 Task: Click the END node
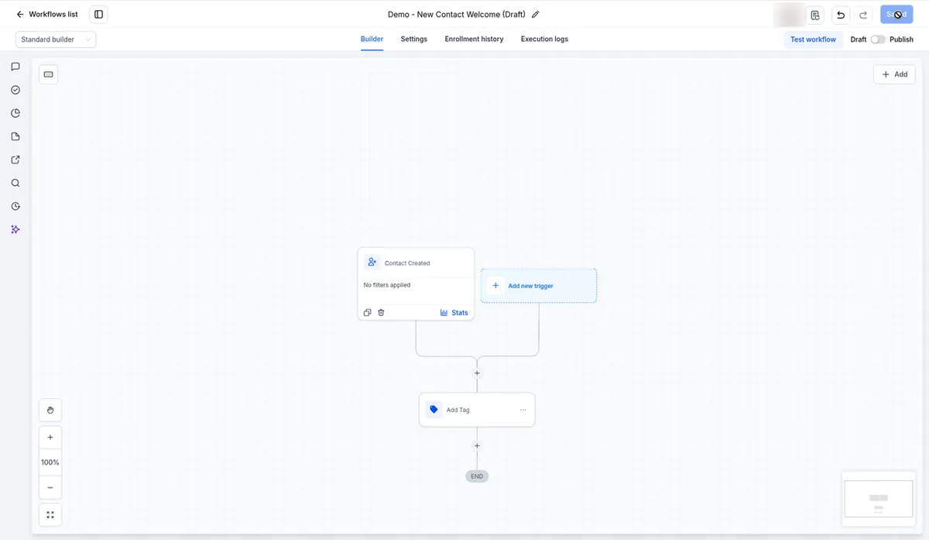pyautogui.click(x=477, y=476)
